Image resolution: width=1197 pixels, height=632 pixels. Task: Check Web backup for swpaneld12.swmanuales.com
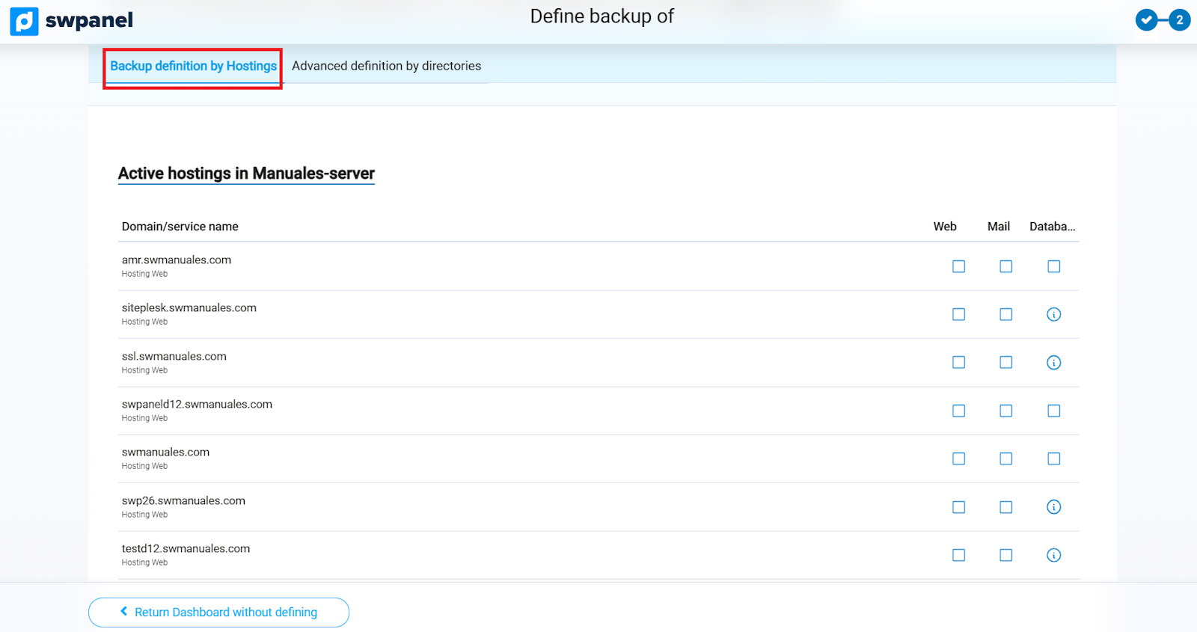[x=958, y=411]
